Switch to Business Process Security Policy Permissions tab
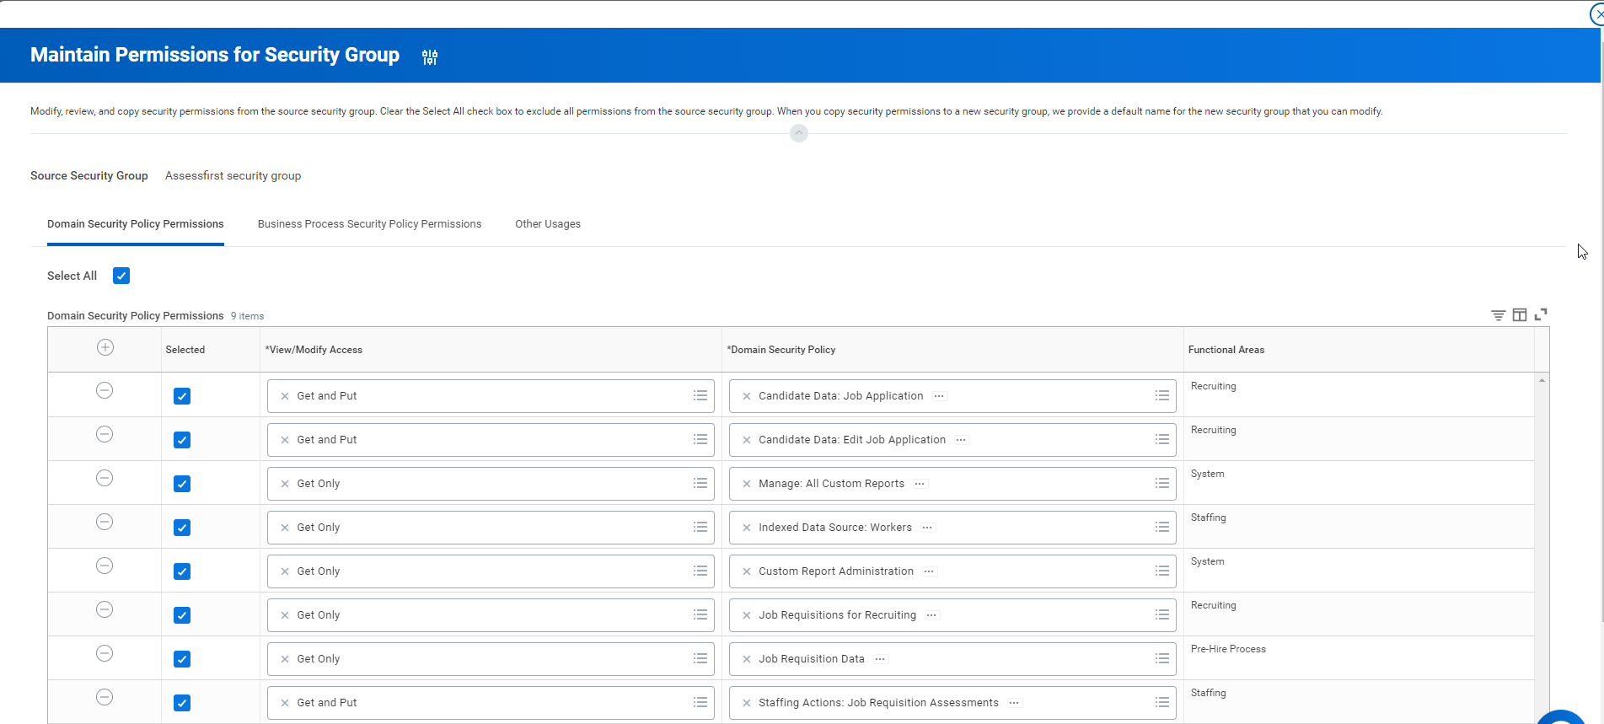This screenshot has height=724, width=1604. (369, 224)
